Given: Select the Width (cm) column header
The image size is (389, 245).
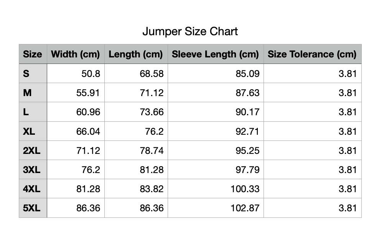Looking at the screenshot, I should coord(75,54).
